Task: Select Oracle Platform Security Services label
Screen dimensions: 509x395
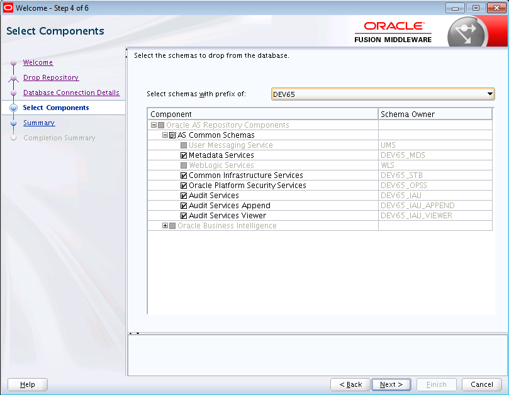Action: pos(247,186)
